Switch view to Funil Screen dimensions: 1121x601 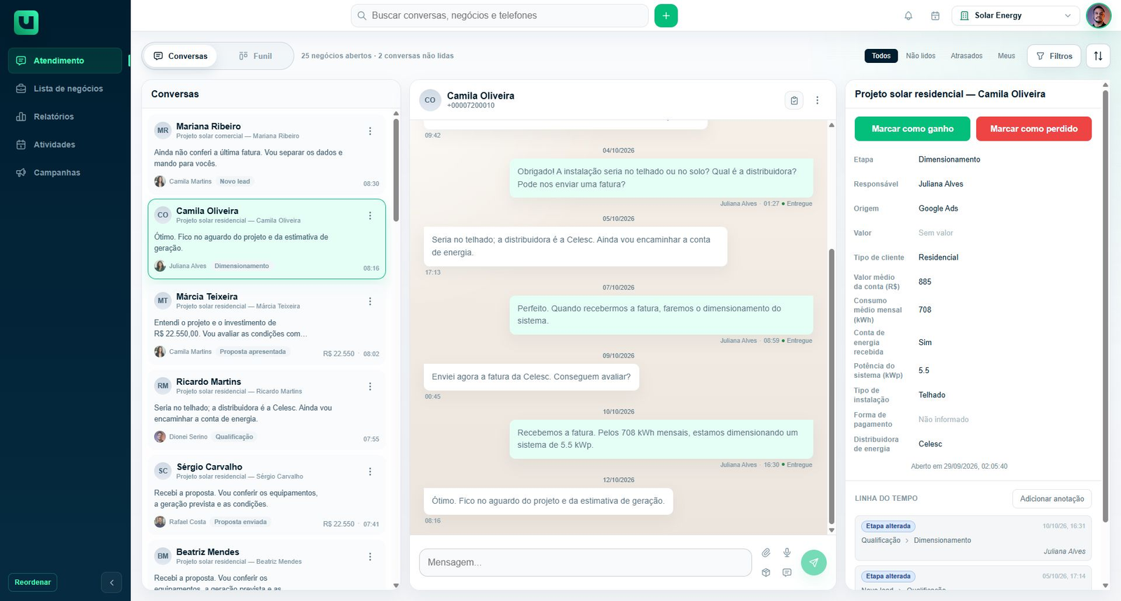pyautogui.click(x=255, y=56)
